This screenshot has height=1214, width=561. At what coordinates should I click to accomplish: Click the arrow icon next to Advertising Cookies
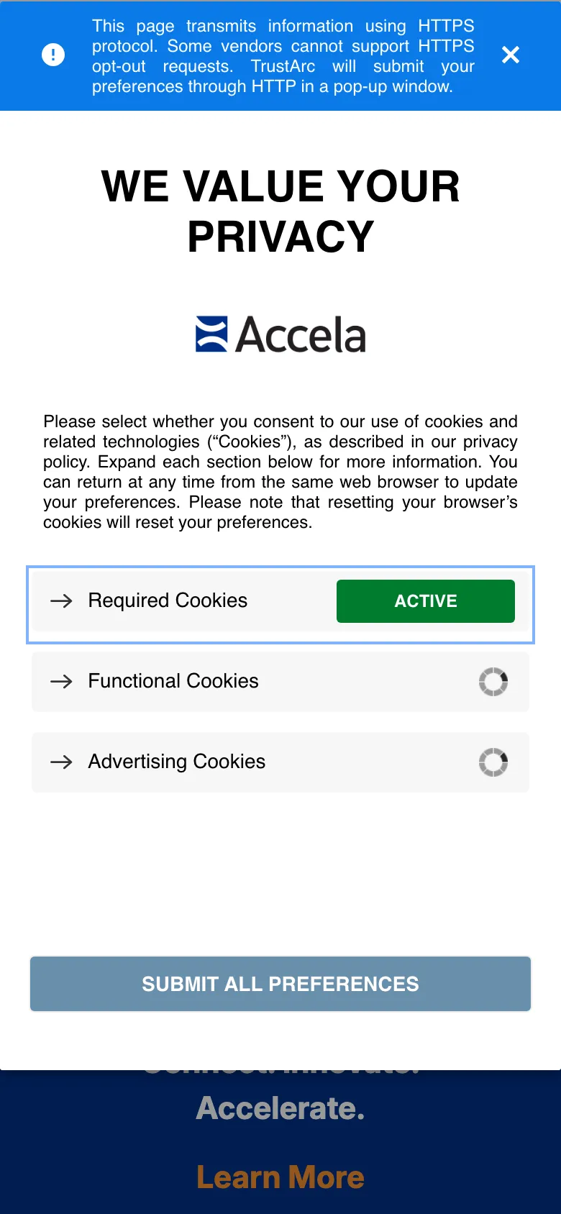pyautogui.click(x=61, y=762)
